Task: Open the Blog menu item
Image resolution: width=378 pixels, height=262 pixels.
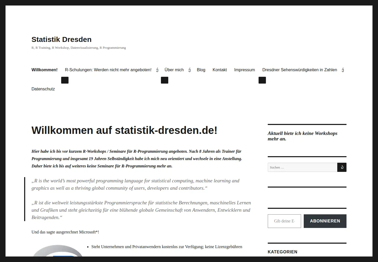Action: [x=201, y=70]
